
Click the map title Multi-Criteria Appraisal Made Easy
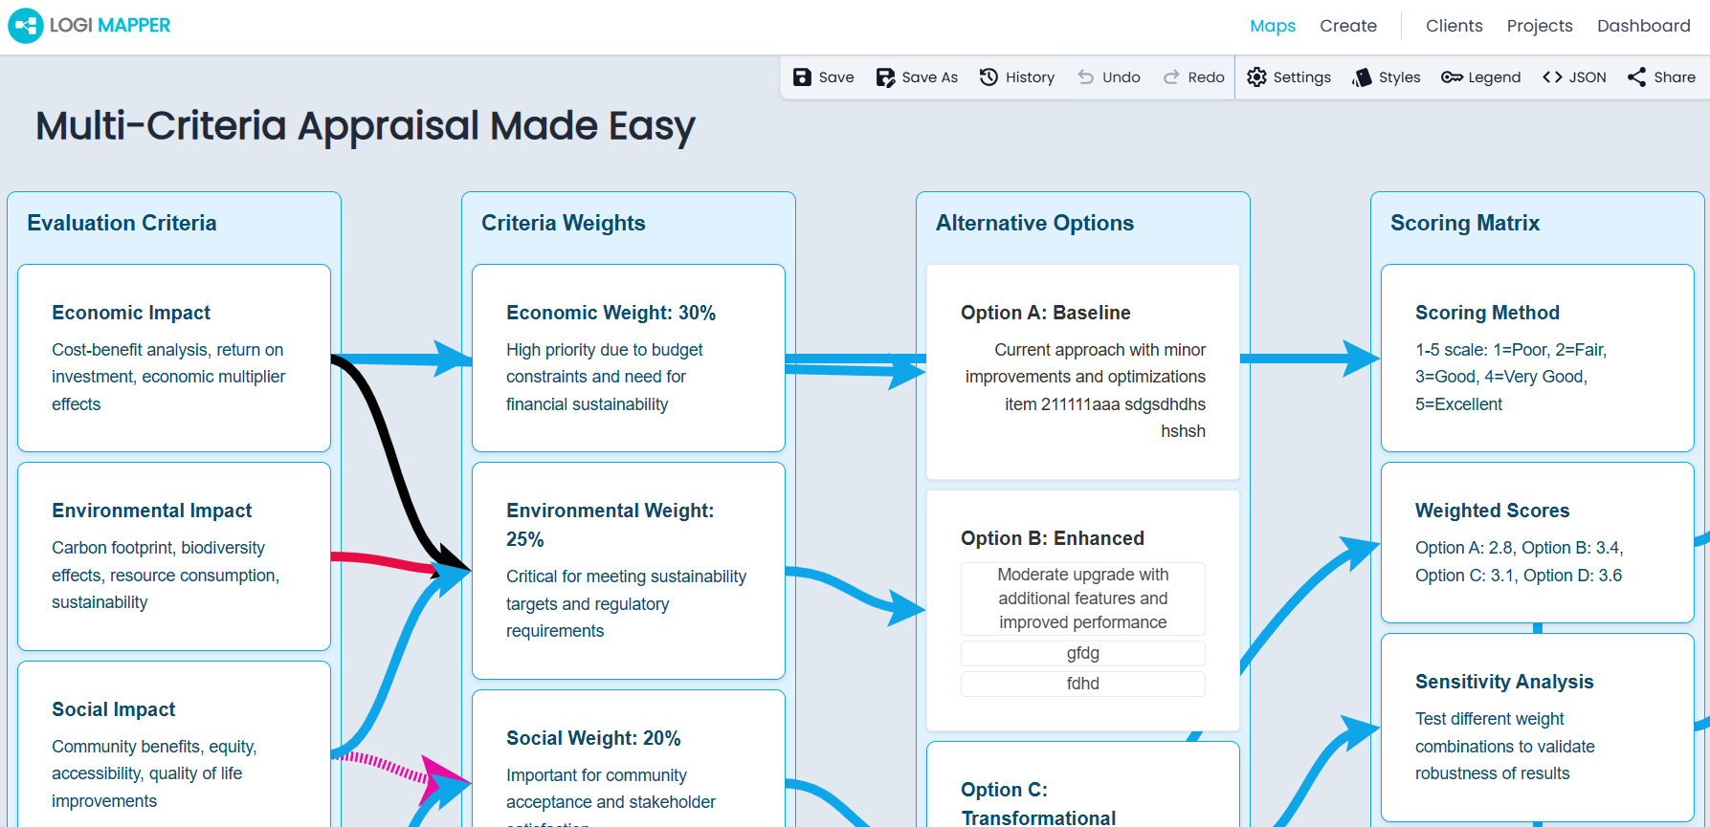[x=366, y=126]
